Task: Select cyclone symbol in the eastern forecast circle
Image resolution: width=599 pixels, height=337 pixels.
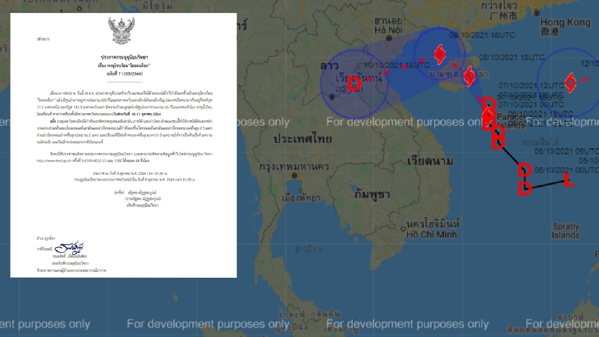Action: [x=570, y=82]
